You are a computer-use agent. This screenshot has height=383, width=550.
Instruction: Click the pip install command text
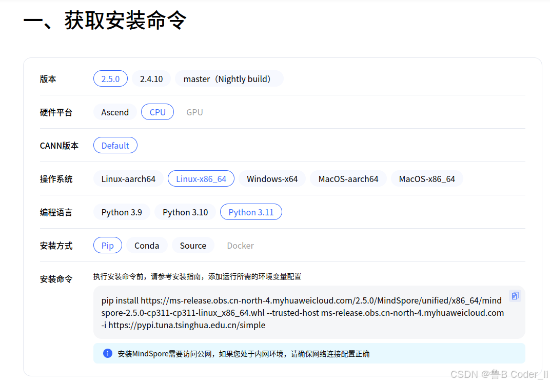click(x=302, y=313)
